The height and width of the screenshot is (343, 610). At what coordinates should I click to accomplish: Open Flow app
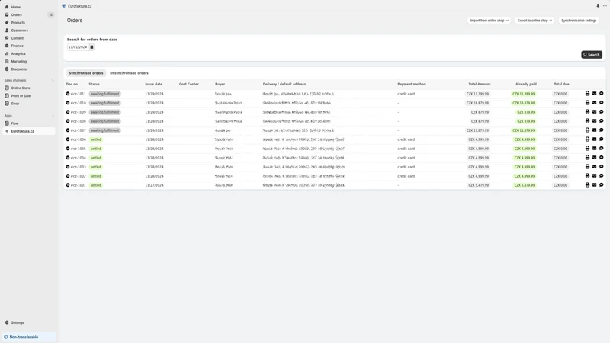(14, 123)
